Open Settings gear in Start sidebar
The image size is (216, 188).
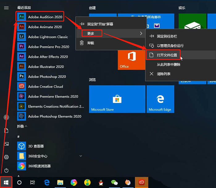point(6,157)
